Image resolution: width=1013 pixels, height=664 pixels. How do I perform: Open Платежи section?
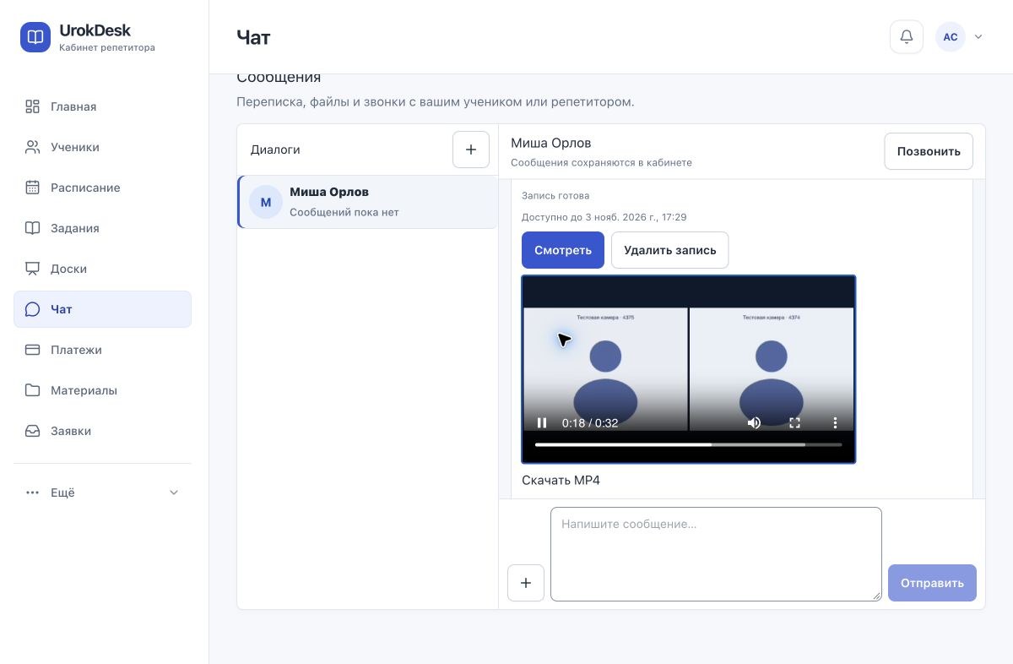point(102,350)
